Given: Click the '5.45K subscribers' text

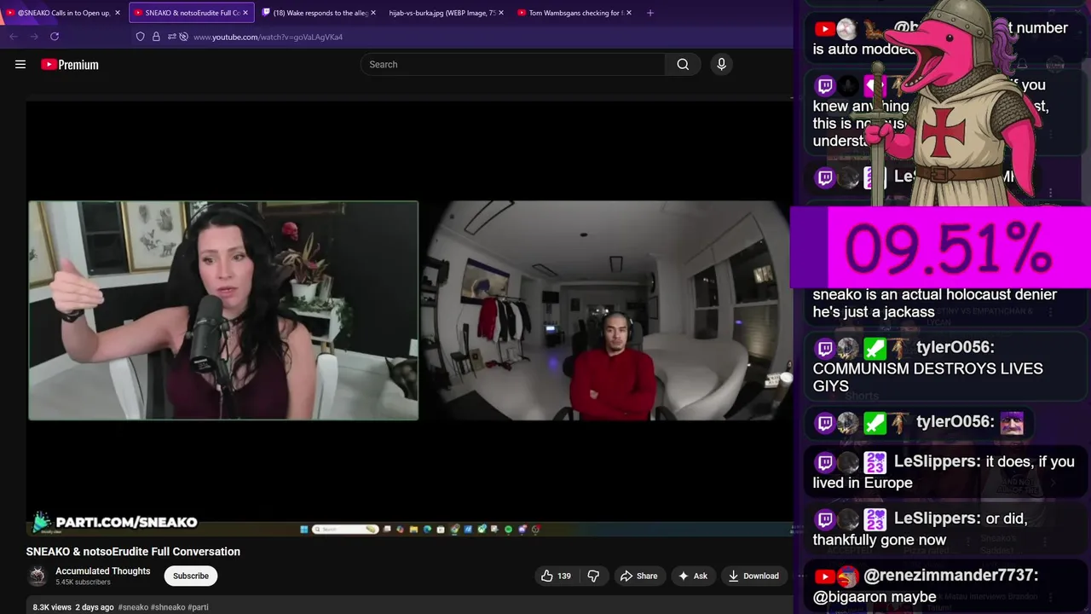Looking at the screenshot, I should click(x=83, y=582).
